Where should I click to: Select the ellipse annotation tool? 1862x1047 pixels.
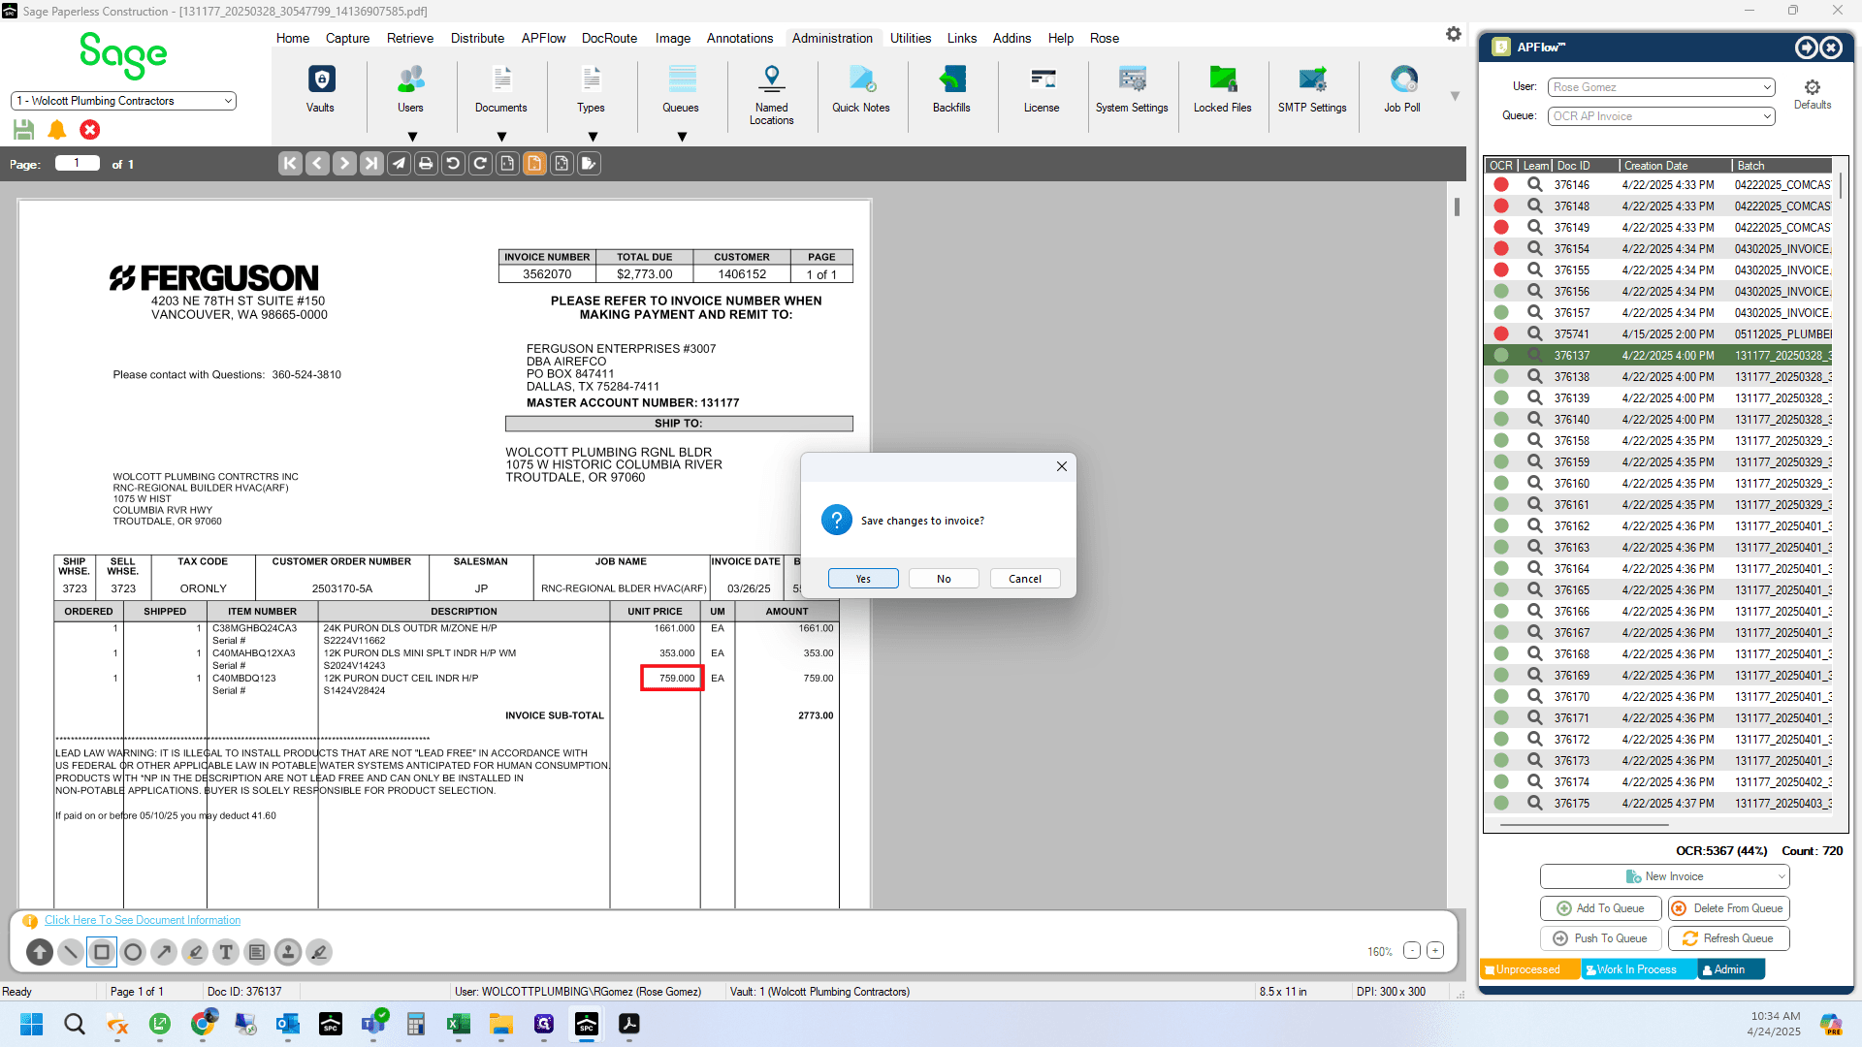(x=133, y=952)
